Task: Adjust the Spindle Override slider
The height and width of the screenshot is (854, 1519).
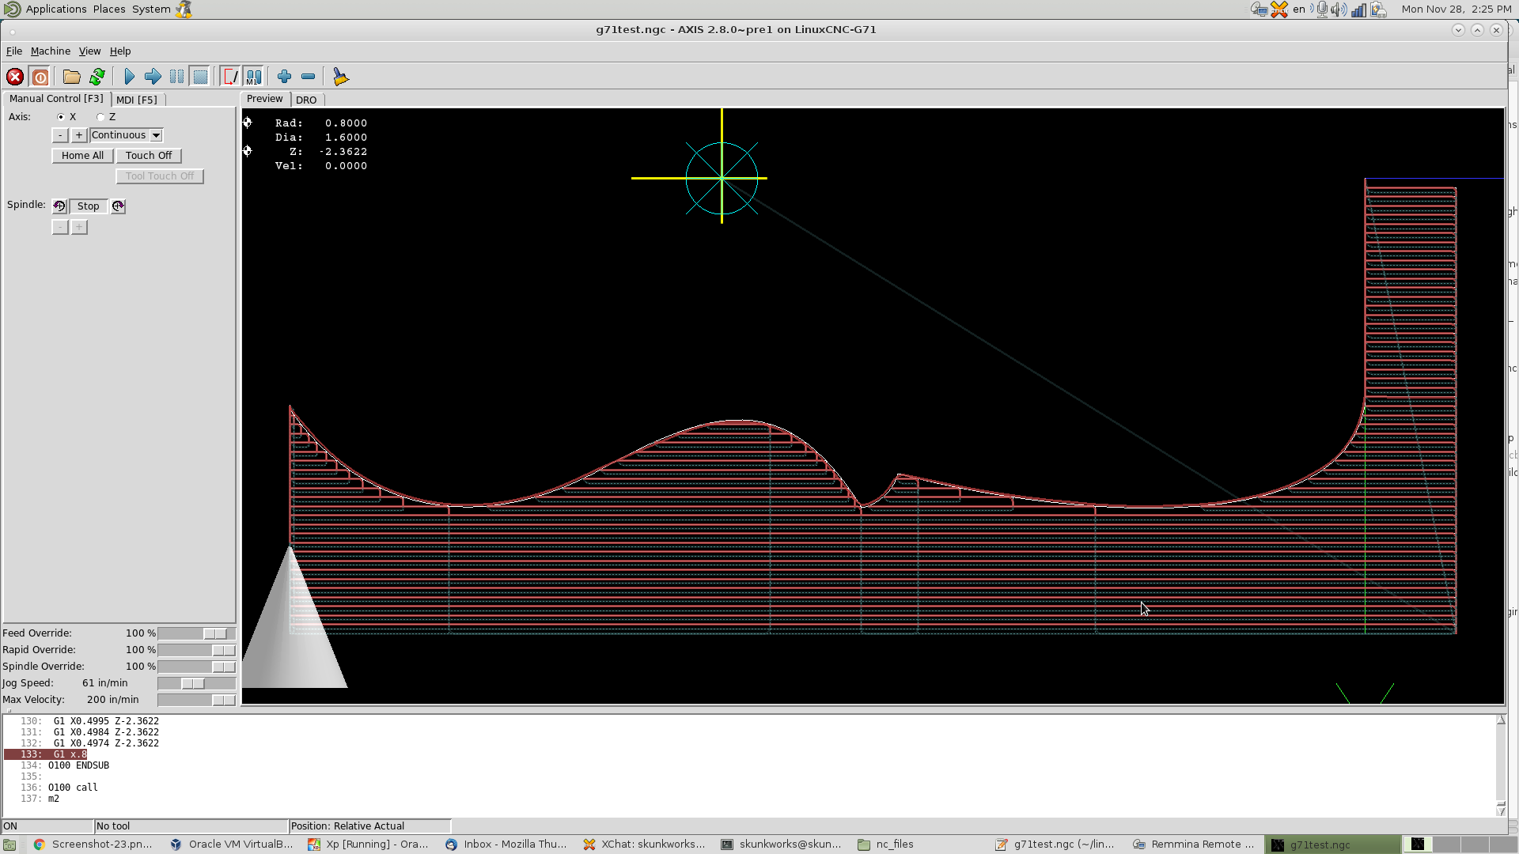Action: [196, 667]
